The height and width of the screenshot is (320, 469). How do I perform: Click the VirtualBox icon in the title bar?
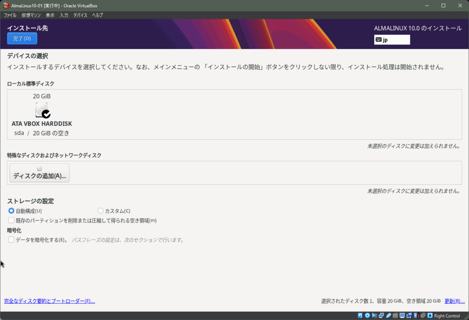click(x=6, y=5)
